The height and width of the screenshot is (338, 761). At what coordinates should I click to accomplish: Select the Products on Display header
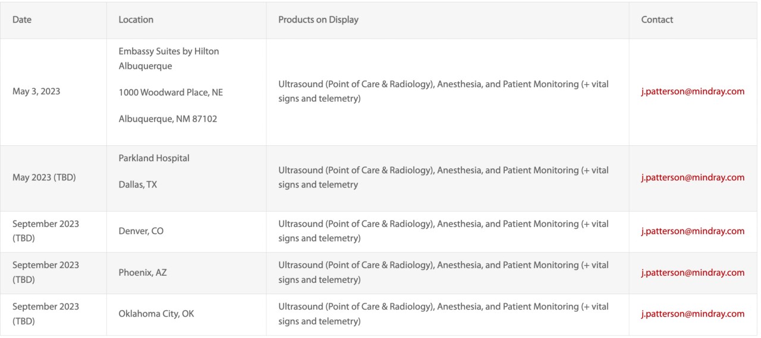(x=318, y=20)
